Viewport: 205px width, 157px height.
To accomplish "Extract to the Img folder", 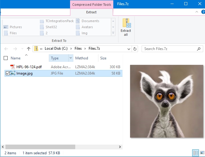I will [x=82, y=33].
